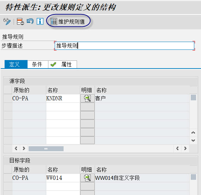Click 原始的 column header in target fields
The image size is (201, 195).
tap(29, 170)
